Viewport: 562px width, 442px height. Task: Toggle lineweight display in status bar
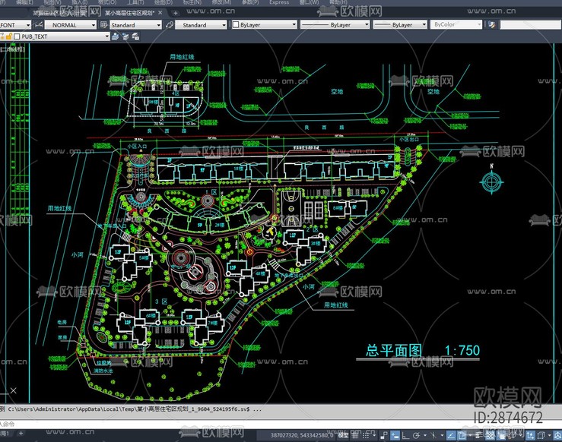pos(478,435)
